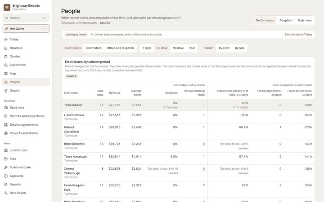Focus the Search field in sidebar

(26, 18)
